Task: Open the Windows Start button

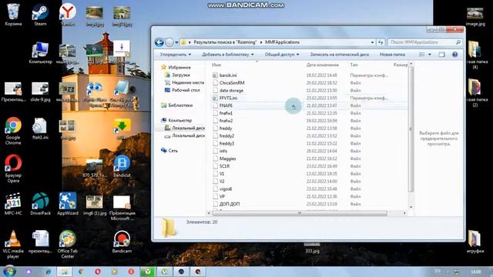Action: (x=9, y=271)
